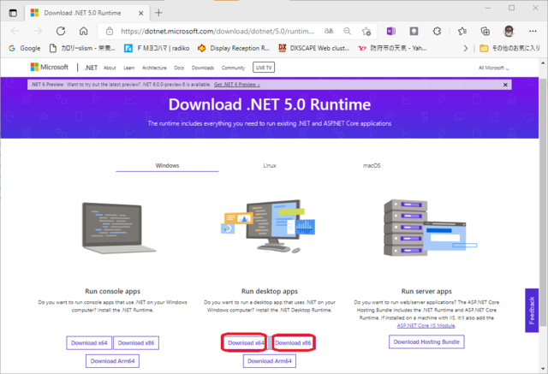548x374 pixels.
Task: Download x64 for console apps
Action: [x=89, y=343]
